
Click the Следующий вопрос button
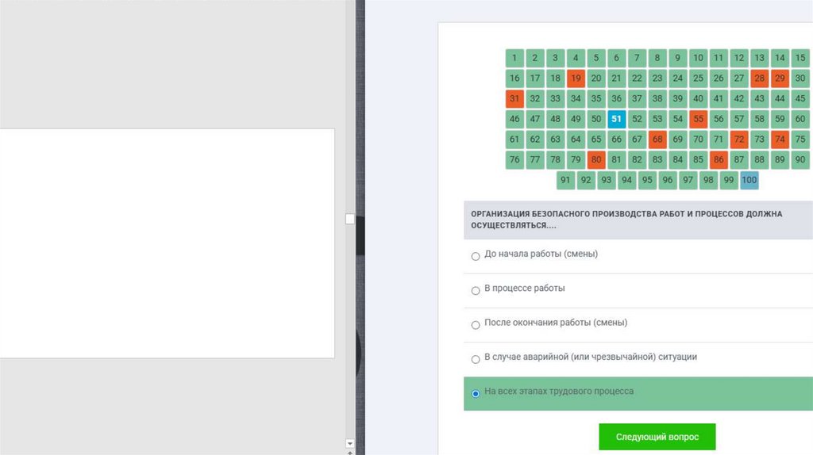click(657, 437)
